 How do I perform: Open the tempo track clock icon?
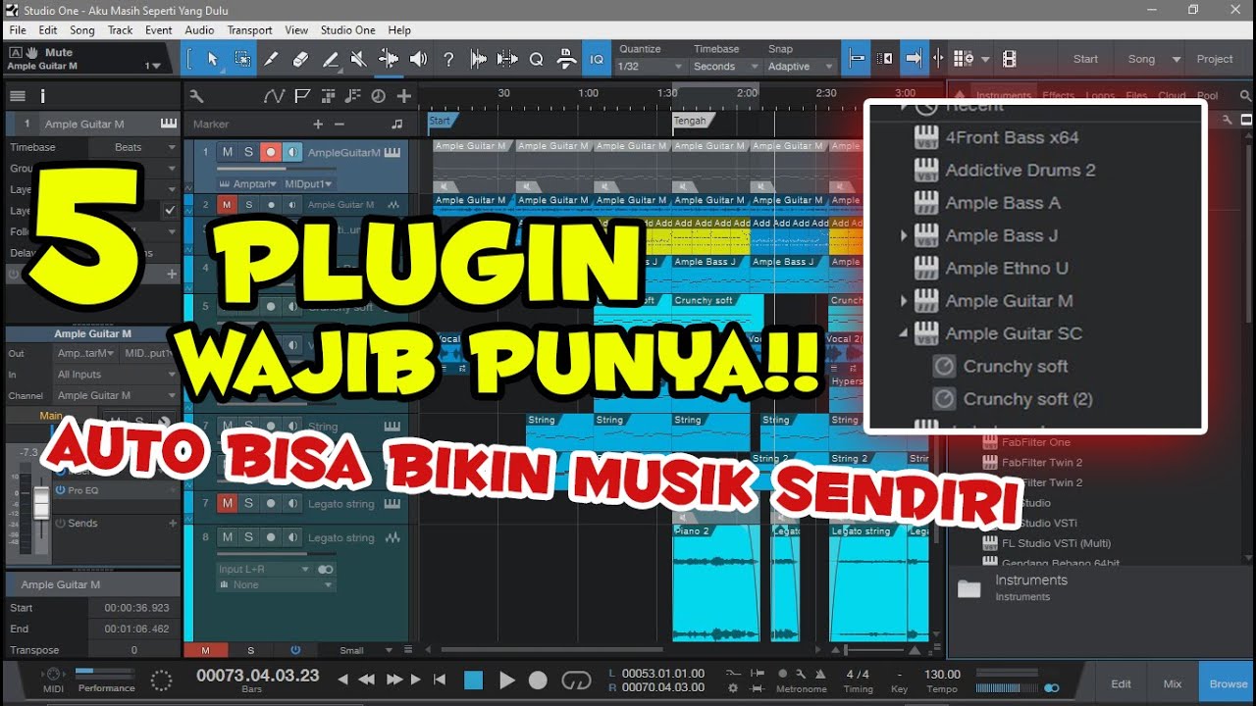click(x=379, y=96)
